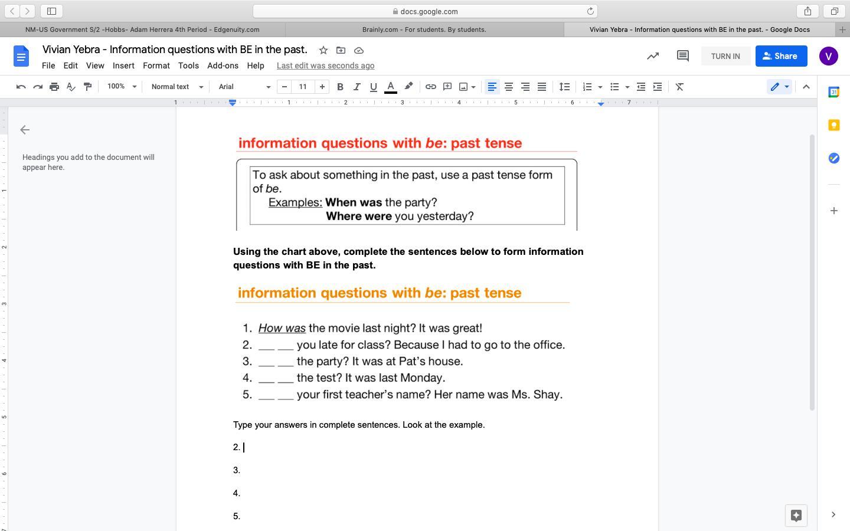Open the Format menu
This screenshot has width=850, height=531.
pos(156,65)
